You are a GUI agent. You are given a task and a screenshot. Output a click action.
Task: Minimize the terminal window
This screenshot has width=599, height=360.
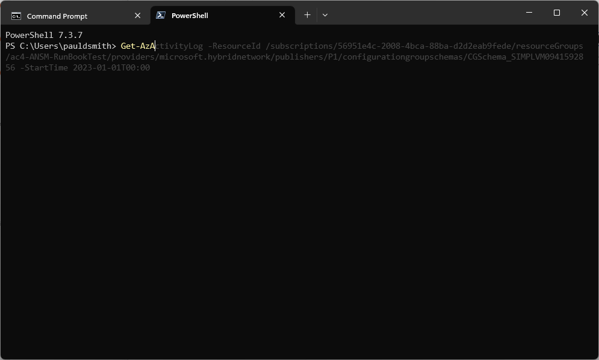pyautogui.click(x=529, y=13)
